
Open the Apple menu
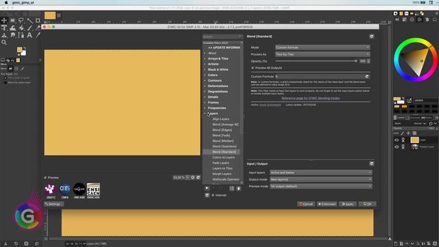6,3
